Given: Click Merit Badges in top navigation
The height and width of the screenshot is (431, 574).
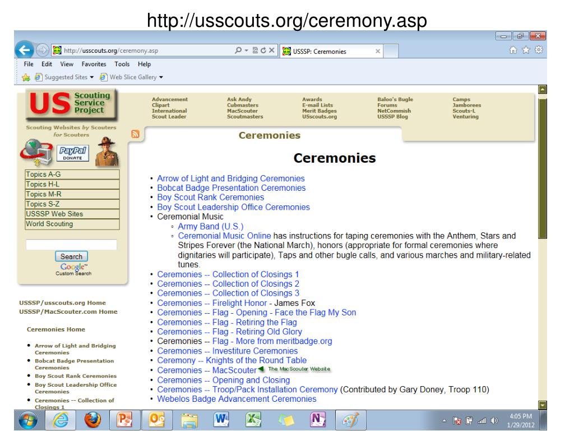Looking at the screenshot, I should click(319, 111).
